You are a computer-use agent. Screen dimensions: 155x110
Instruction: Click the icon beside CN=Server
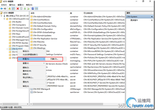tap(32, 92)
